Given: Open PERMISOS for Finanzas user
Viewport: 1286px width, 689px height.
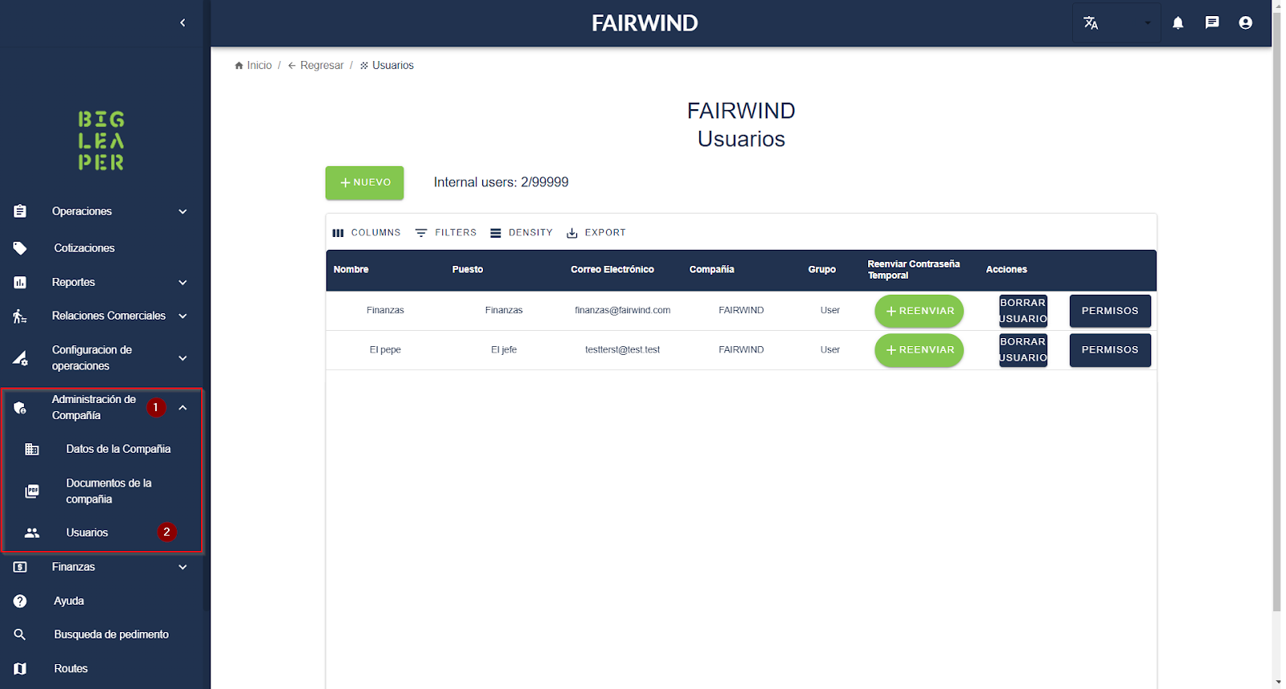Looking at the screenshot, I should coord(1110,311).
